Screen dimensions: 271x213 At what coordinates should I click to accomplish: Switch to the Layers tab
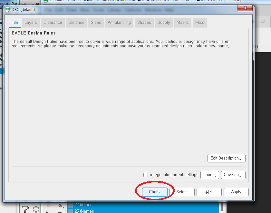[31, 23]
